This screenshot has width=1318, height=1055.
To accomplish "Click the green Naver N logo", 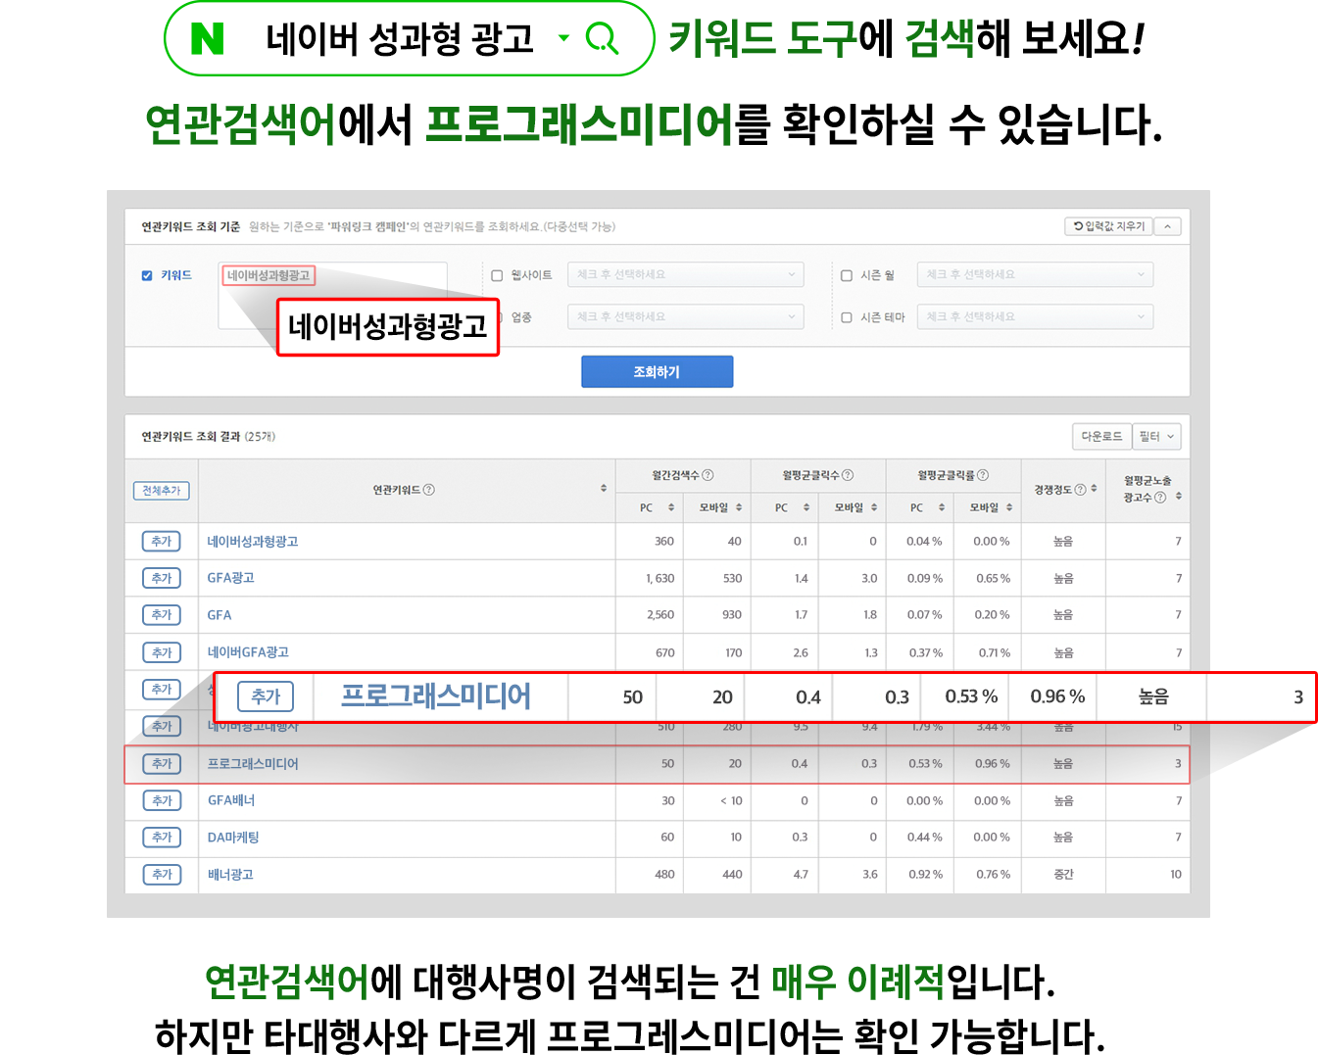I will point(207,39).
